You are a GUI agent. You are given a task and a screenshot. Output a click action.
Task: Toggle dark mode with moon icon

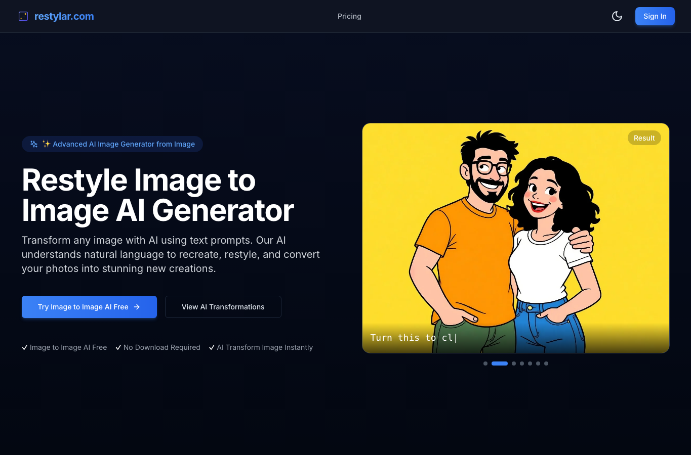pyautogui.click(x=617, y=16)
